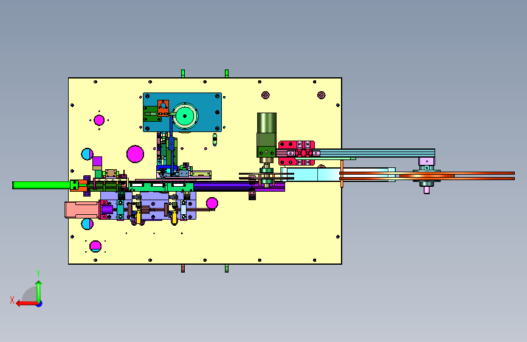Select the purple rail right of green slide
The width and height of the screenshot is (527, 342).
click(x=239, y=186)
